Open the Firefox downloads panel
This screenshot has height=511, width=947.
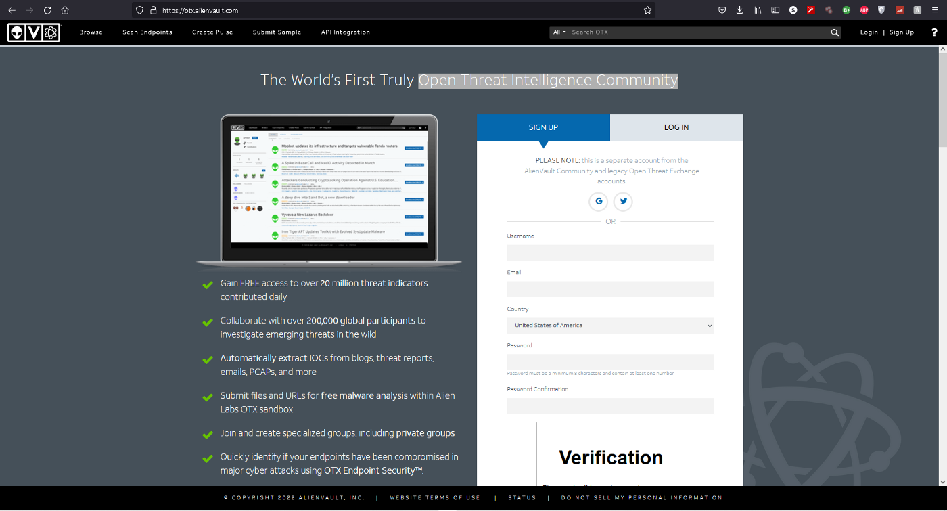point(740,10)
